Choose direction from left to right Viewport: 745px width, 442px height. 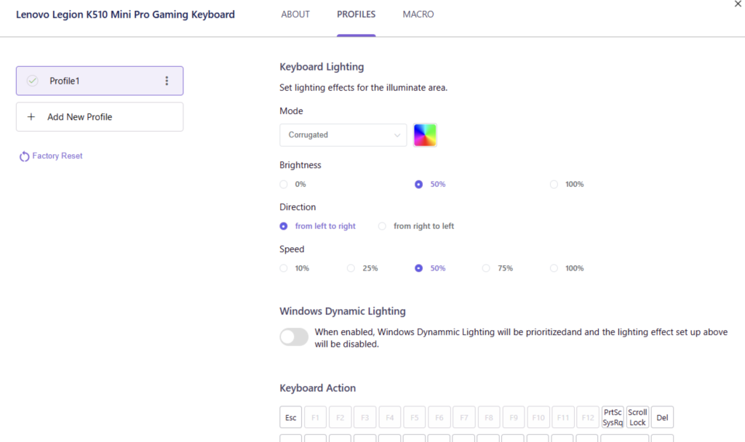tap(284, 226)
